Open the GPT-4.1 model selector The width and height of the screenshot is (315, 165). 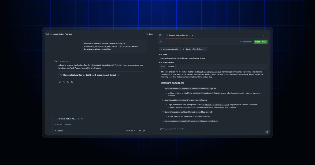(131, 131)
